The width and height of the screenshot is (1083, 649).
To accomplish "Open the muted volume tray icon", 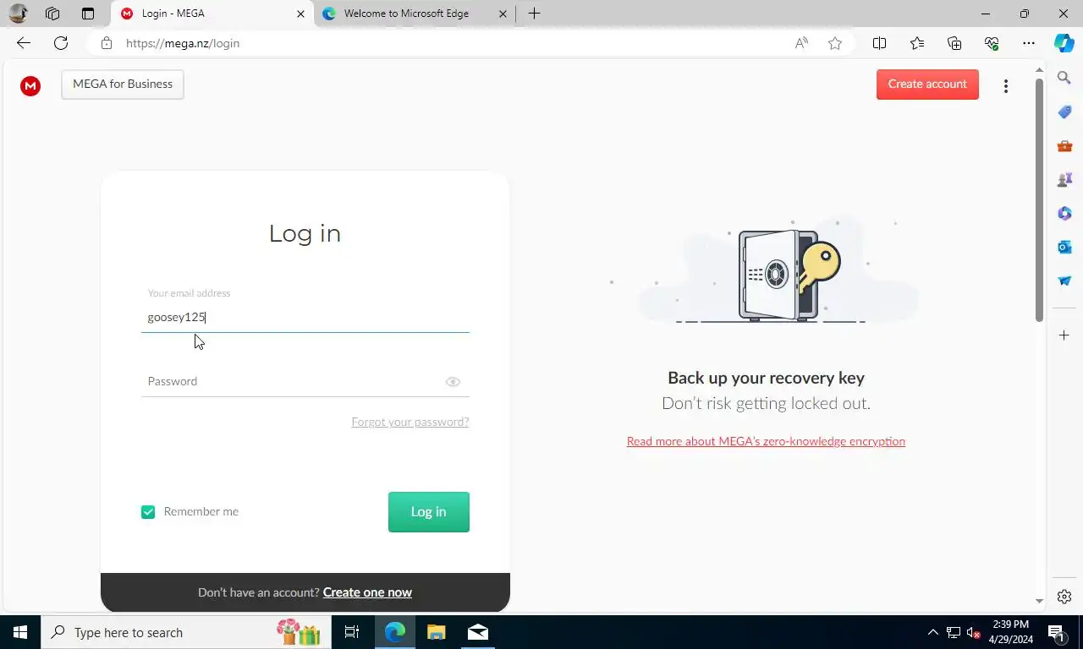I will click(x=974, y=632).
